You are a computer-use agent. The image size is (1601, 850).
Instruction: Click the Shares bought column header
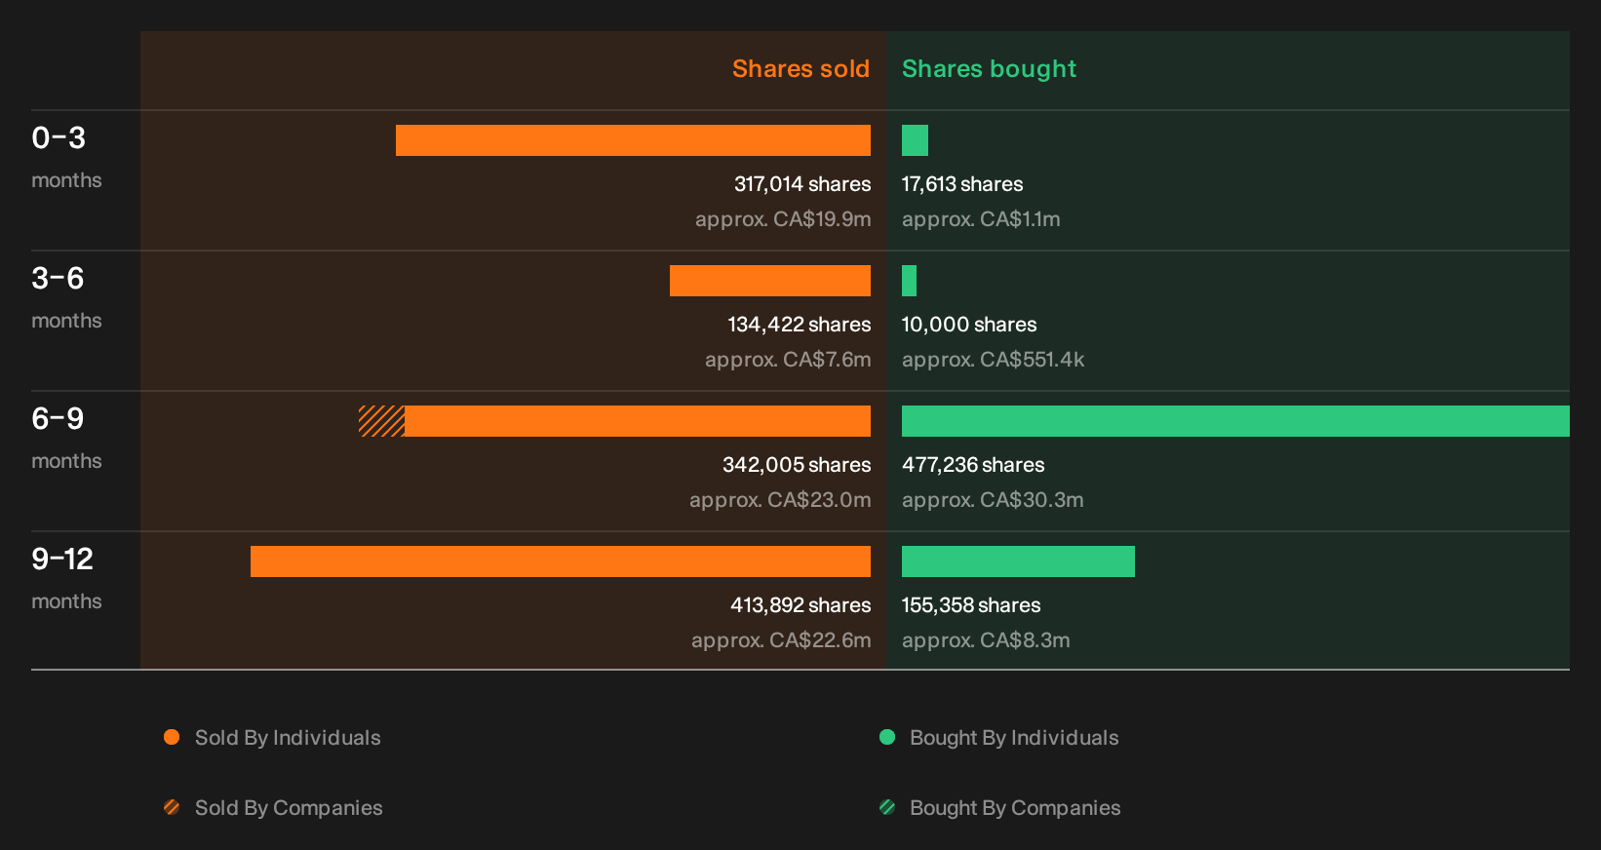989,69
